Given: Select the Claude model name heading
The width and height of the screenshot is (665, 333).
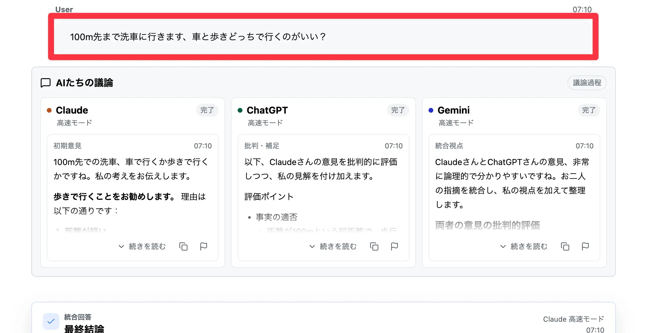Looking at the screenshot, I should point(72,110).
